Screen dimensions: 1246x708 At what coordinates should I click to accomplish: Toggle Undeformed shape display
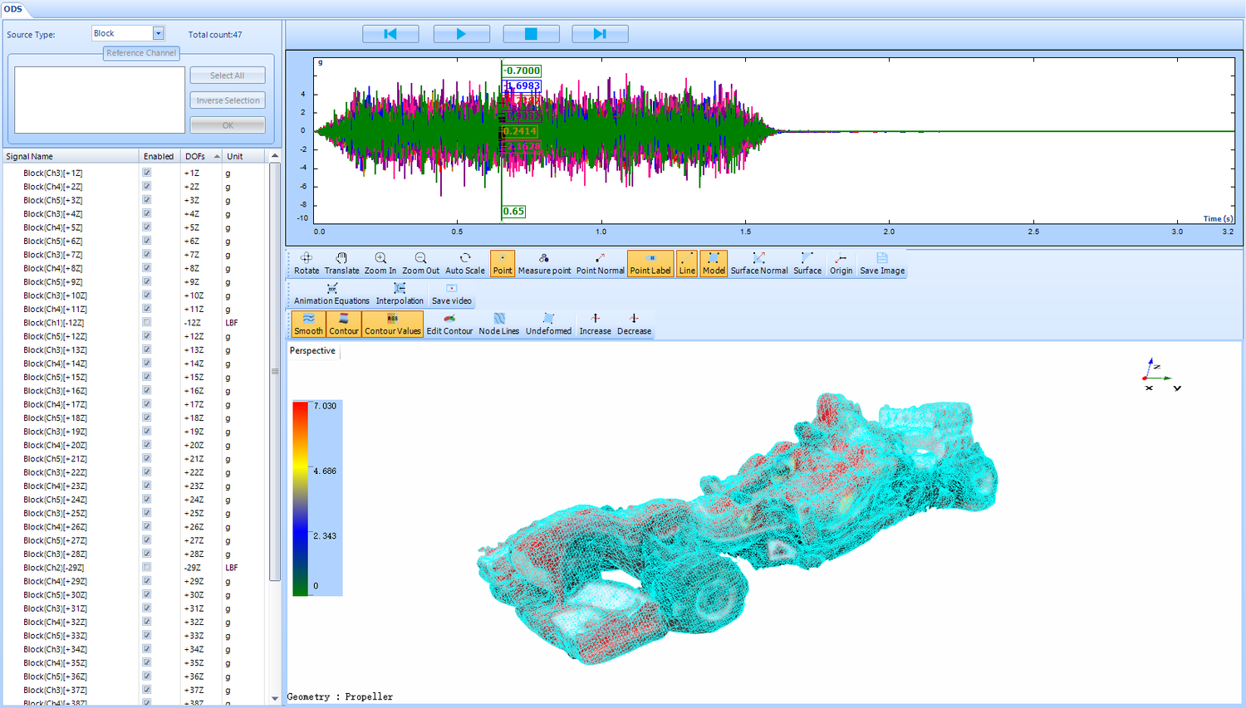[548, 324]
